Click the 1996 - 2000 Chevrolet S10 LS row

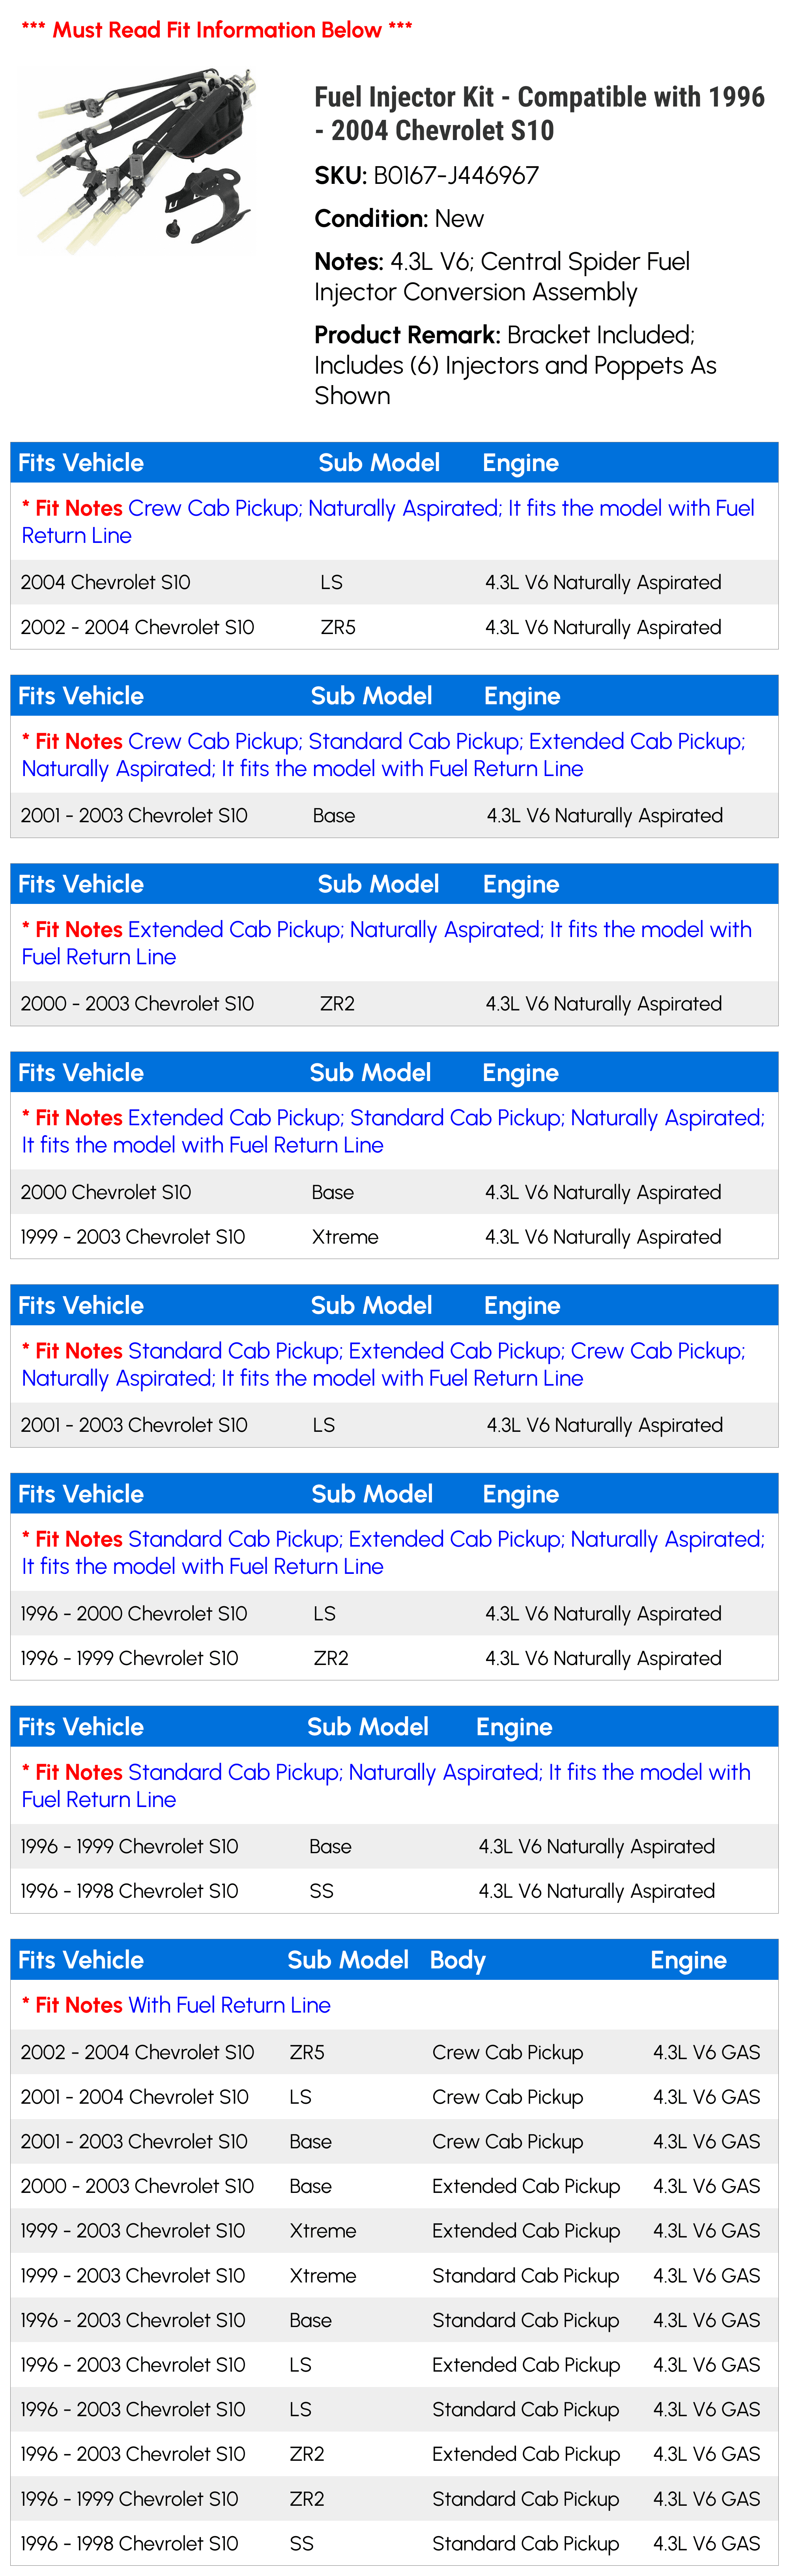coord(394,1613)
